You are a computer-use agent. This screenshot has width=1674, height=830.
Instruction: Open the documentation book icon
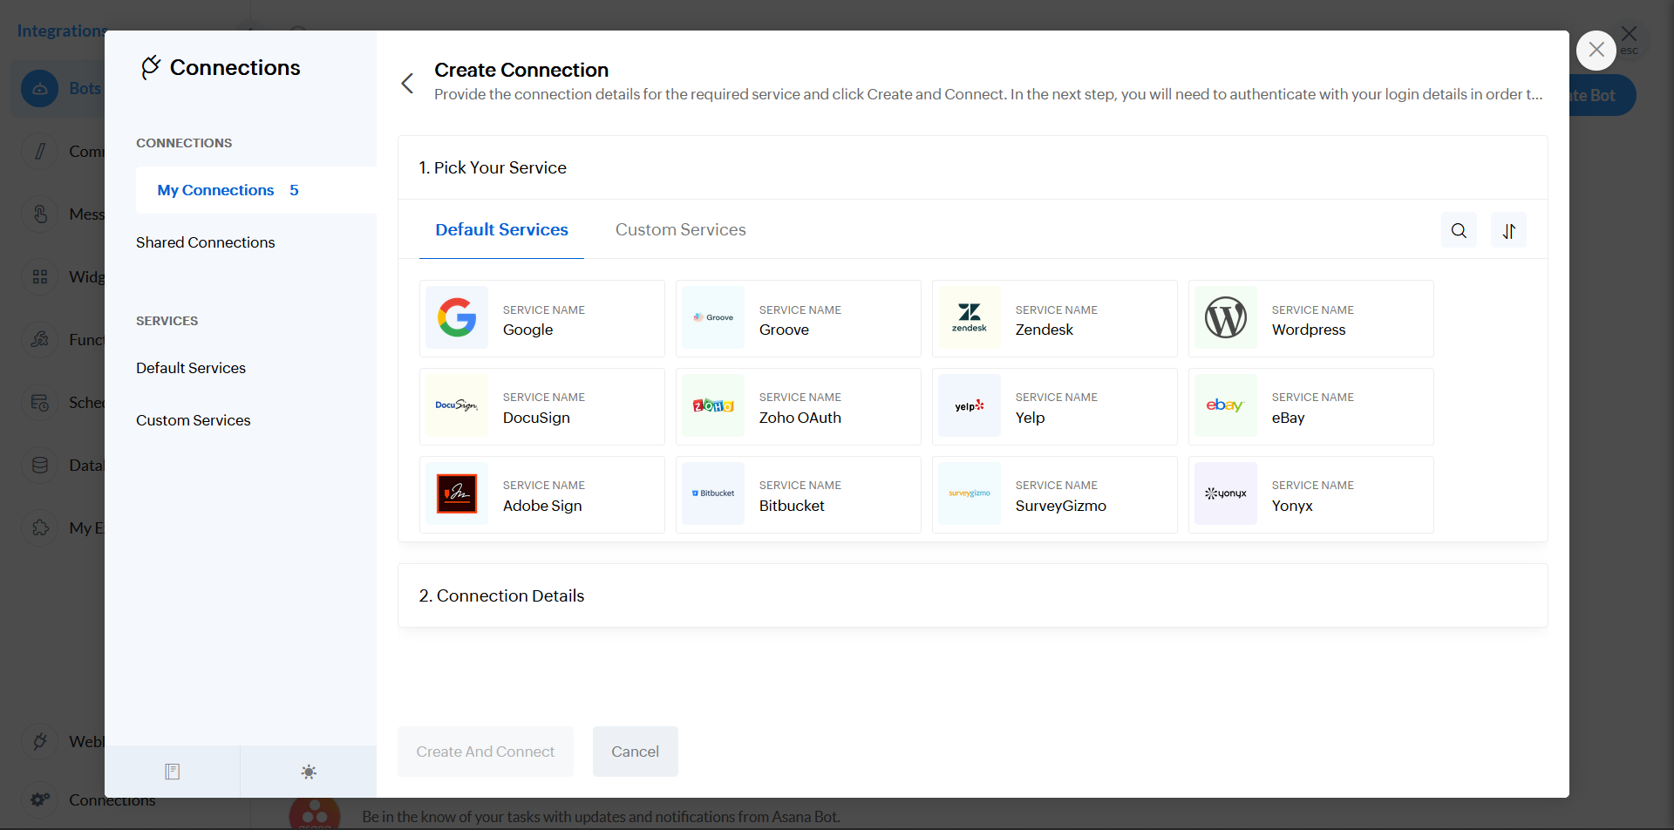click(x=173, y=772)
